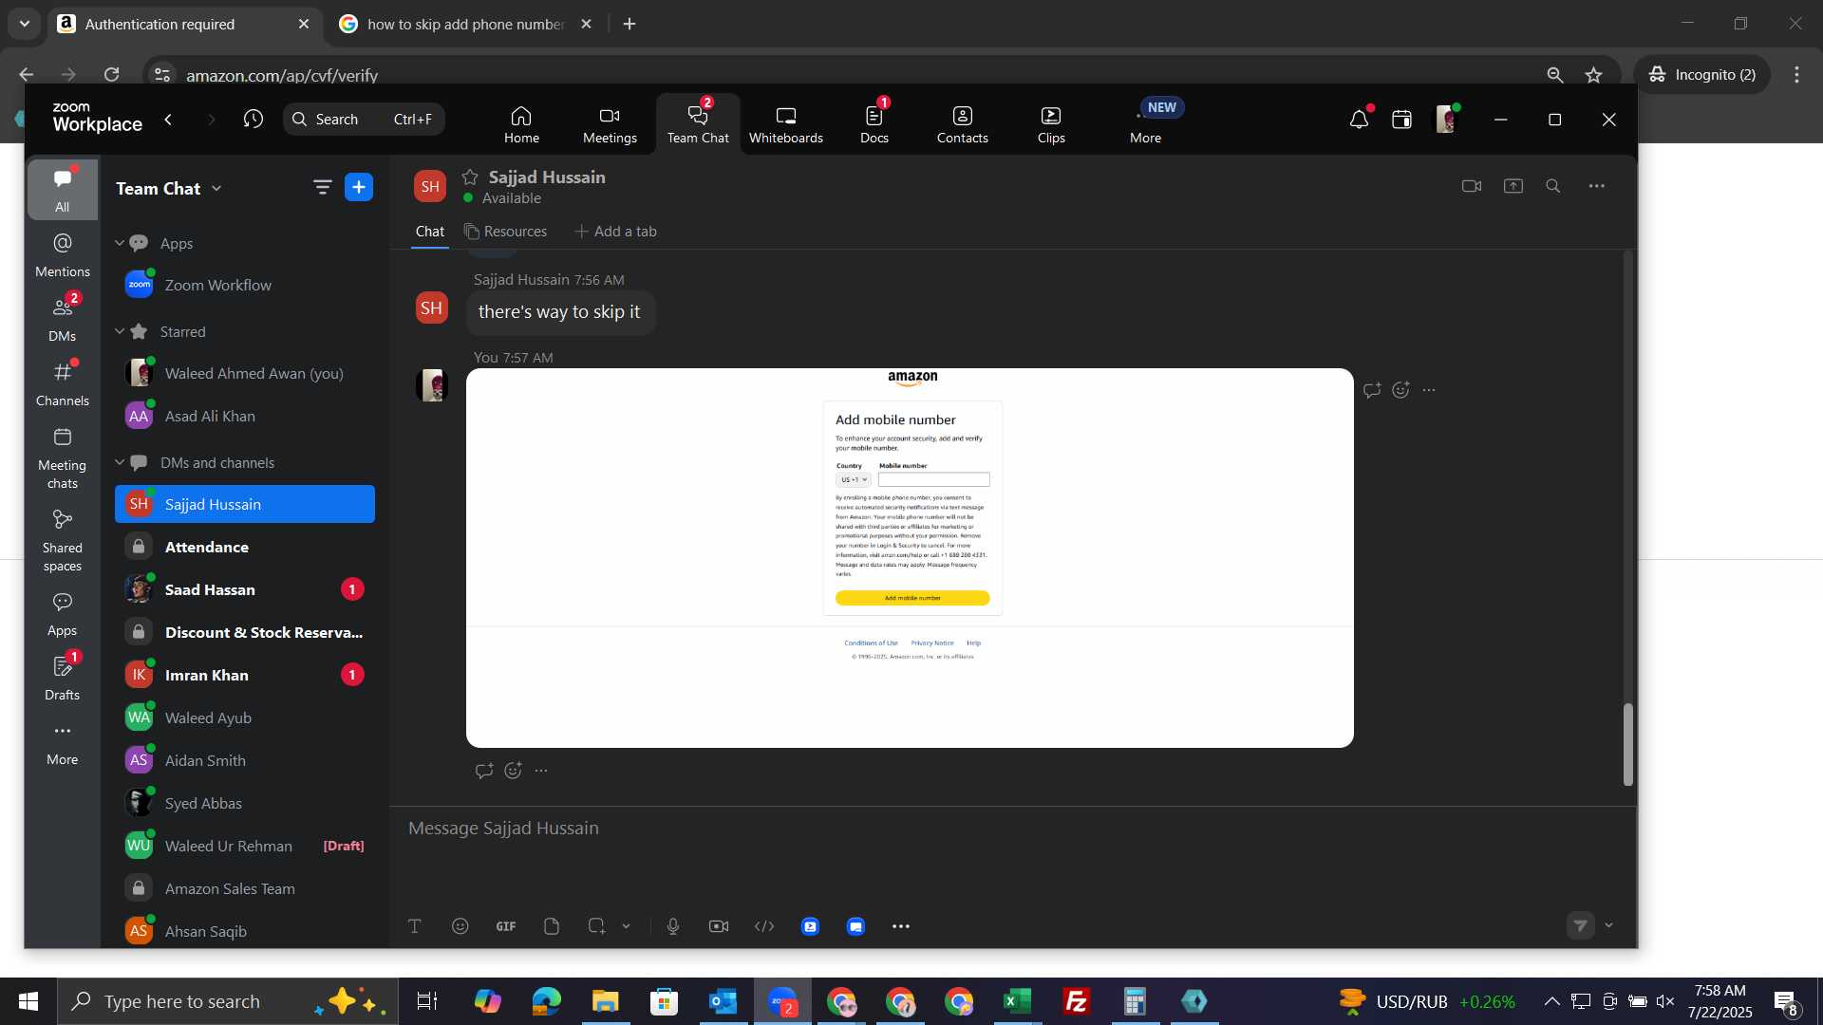The image size is (1823, 1025).
Task: Click the profile avatar in Zoom header
Action: pos(1445,120)
